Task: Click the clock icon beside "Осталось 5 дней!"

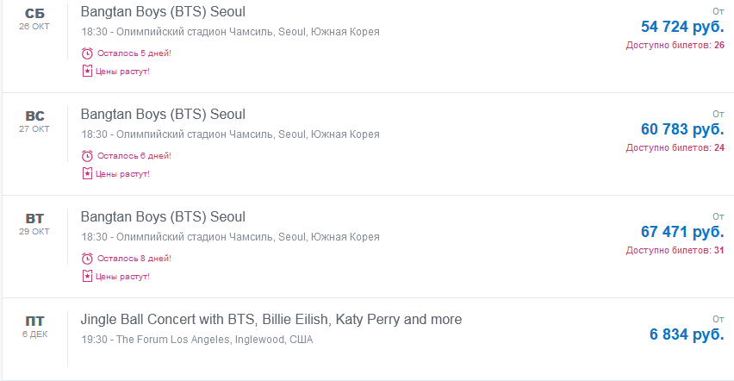Action: 87,53
